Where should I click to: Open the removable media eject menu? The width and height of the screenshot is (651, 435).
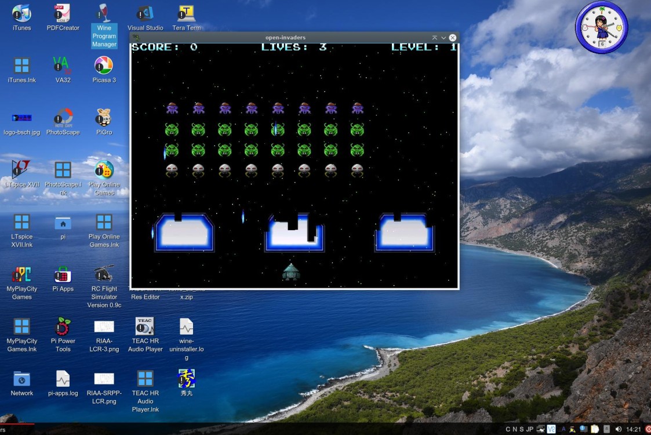pyautogui.click(x=607, y=429)
